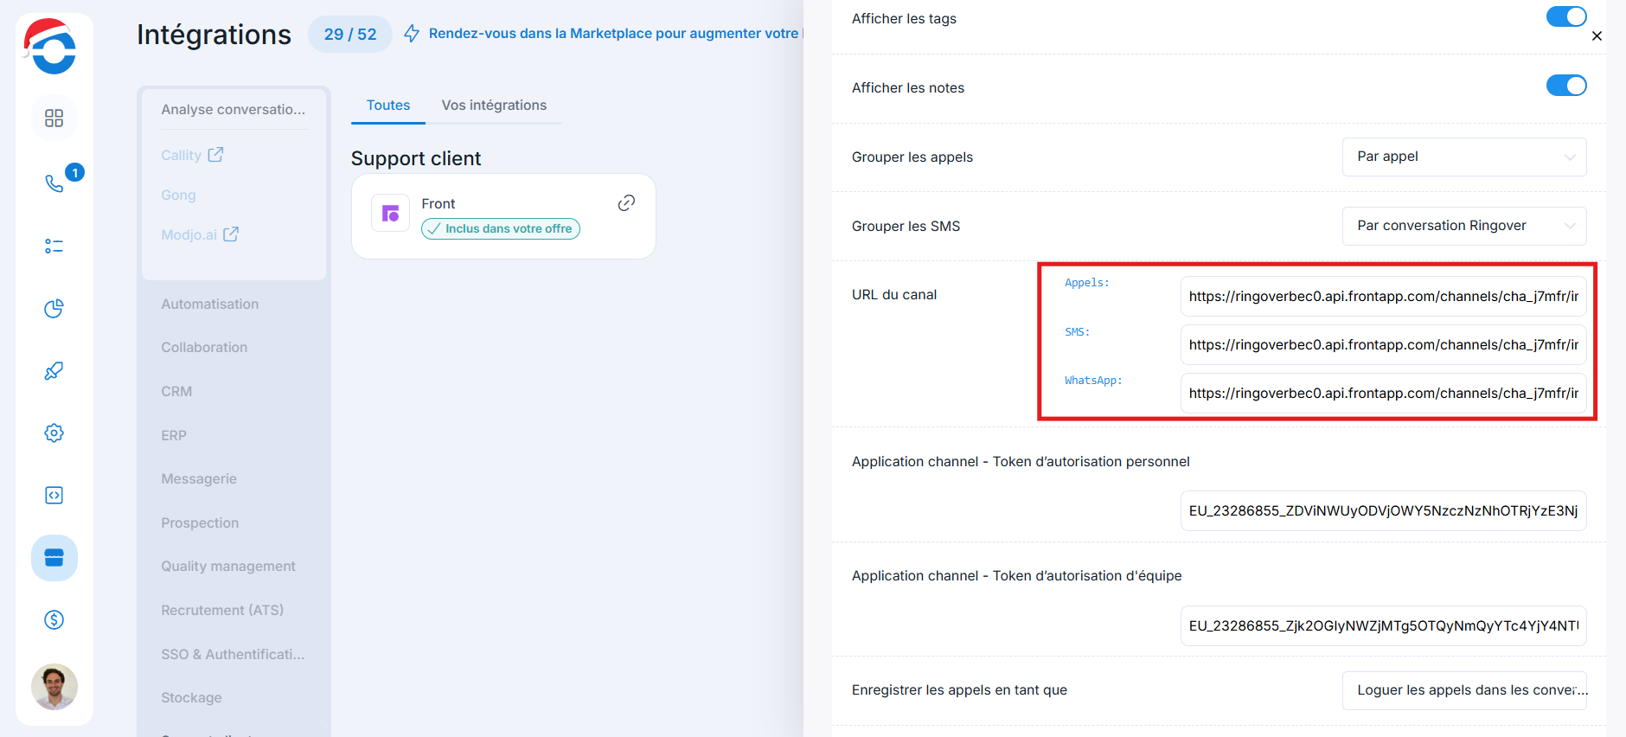Open the developer code icon
Viewport: 1626px width, 737px height.
coord(54,496)
